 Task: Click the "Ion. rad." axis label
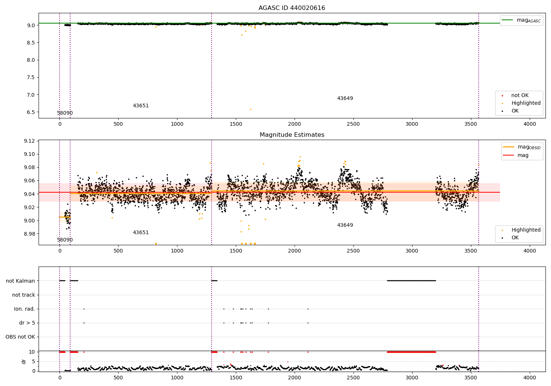(x=25, y=309)
